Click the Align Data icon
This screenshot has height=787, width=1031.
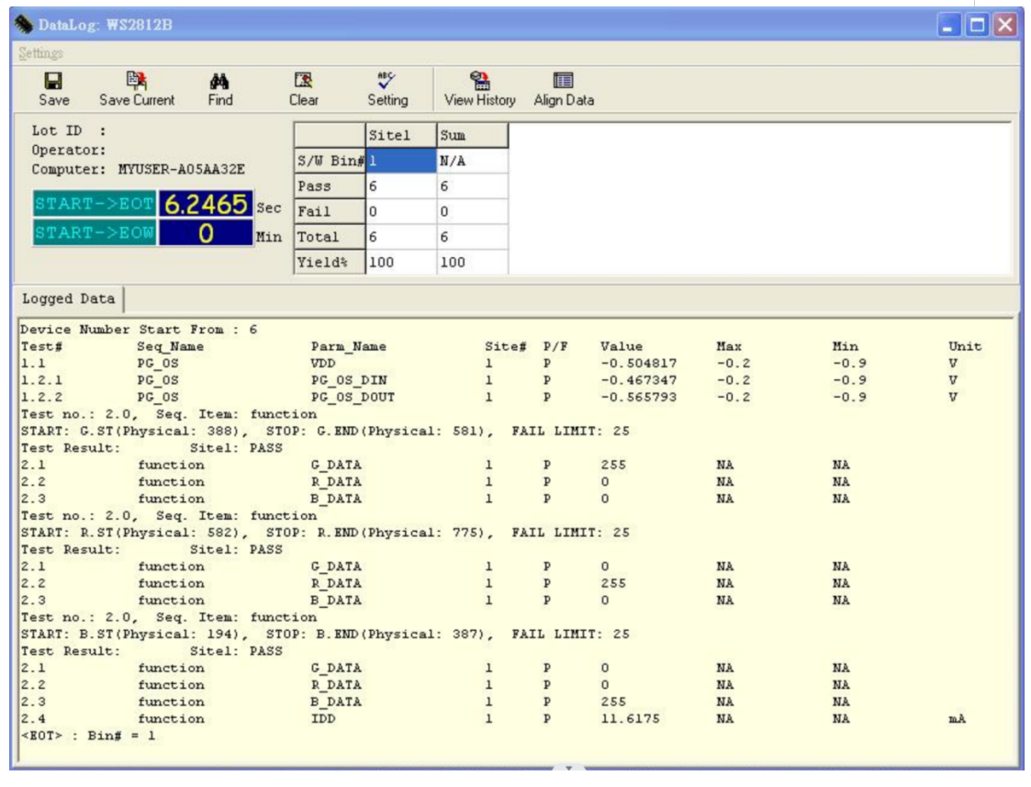(563, 81)
